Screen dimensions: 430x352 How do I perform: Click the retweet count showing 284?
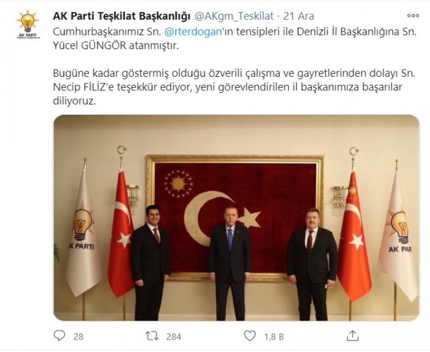[174, 337]
